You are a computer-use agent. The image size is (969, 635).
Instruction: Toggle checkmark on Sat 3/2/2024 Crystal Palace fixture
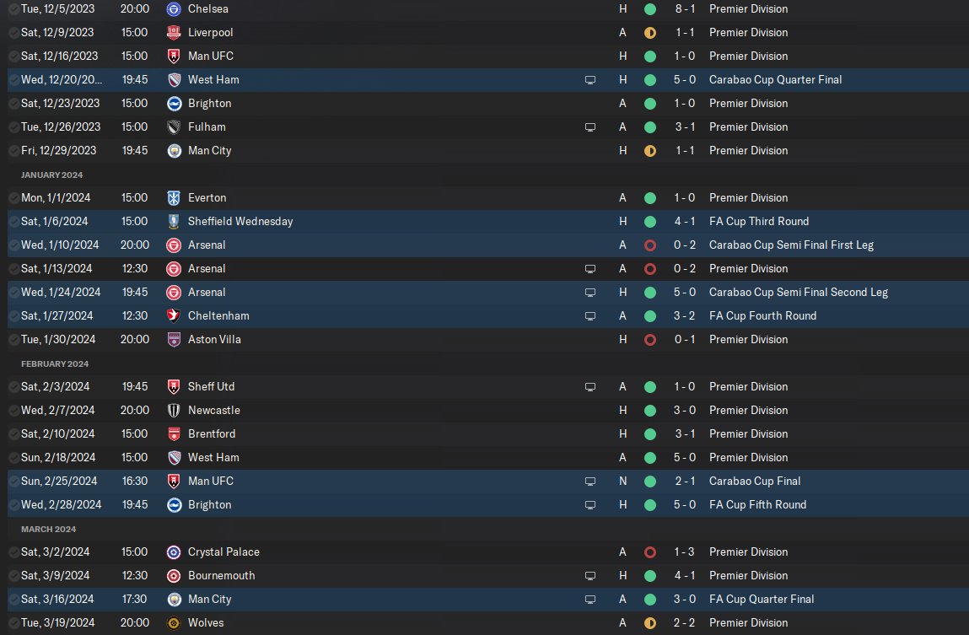13,552
